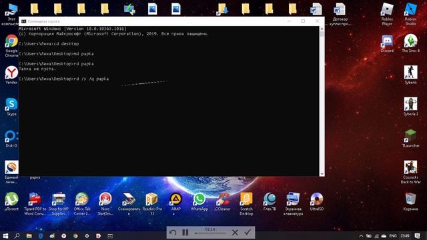Open the Глаз.ТВ desktop shortcut
427x240 pixels.
[270, 201]
